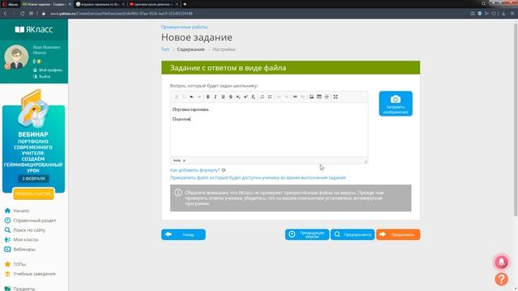Apply superscript formatting in editor

pos(246,97)
